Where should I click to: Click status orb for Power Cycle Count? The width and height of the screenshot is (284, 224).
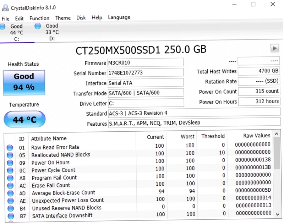coord(10,170)
